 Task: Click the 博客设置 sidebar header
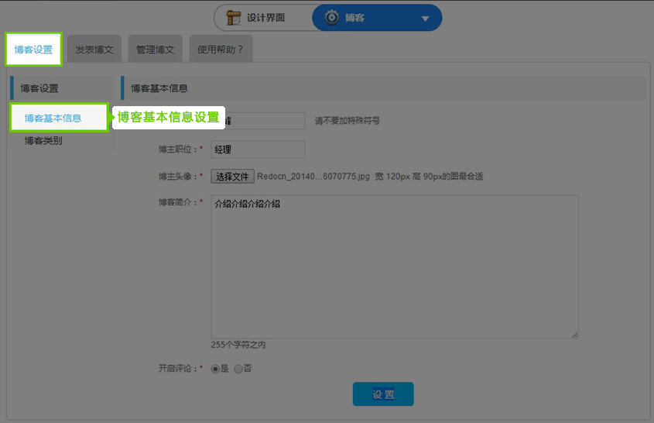(39, 88)
